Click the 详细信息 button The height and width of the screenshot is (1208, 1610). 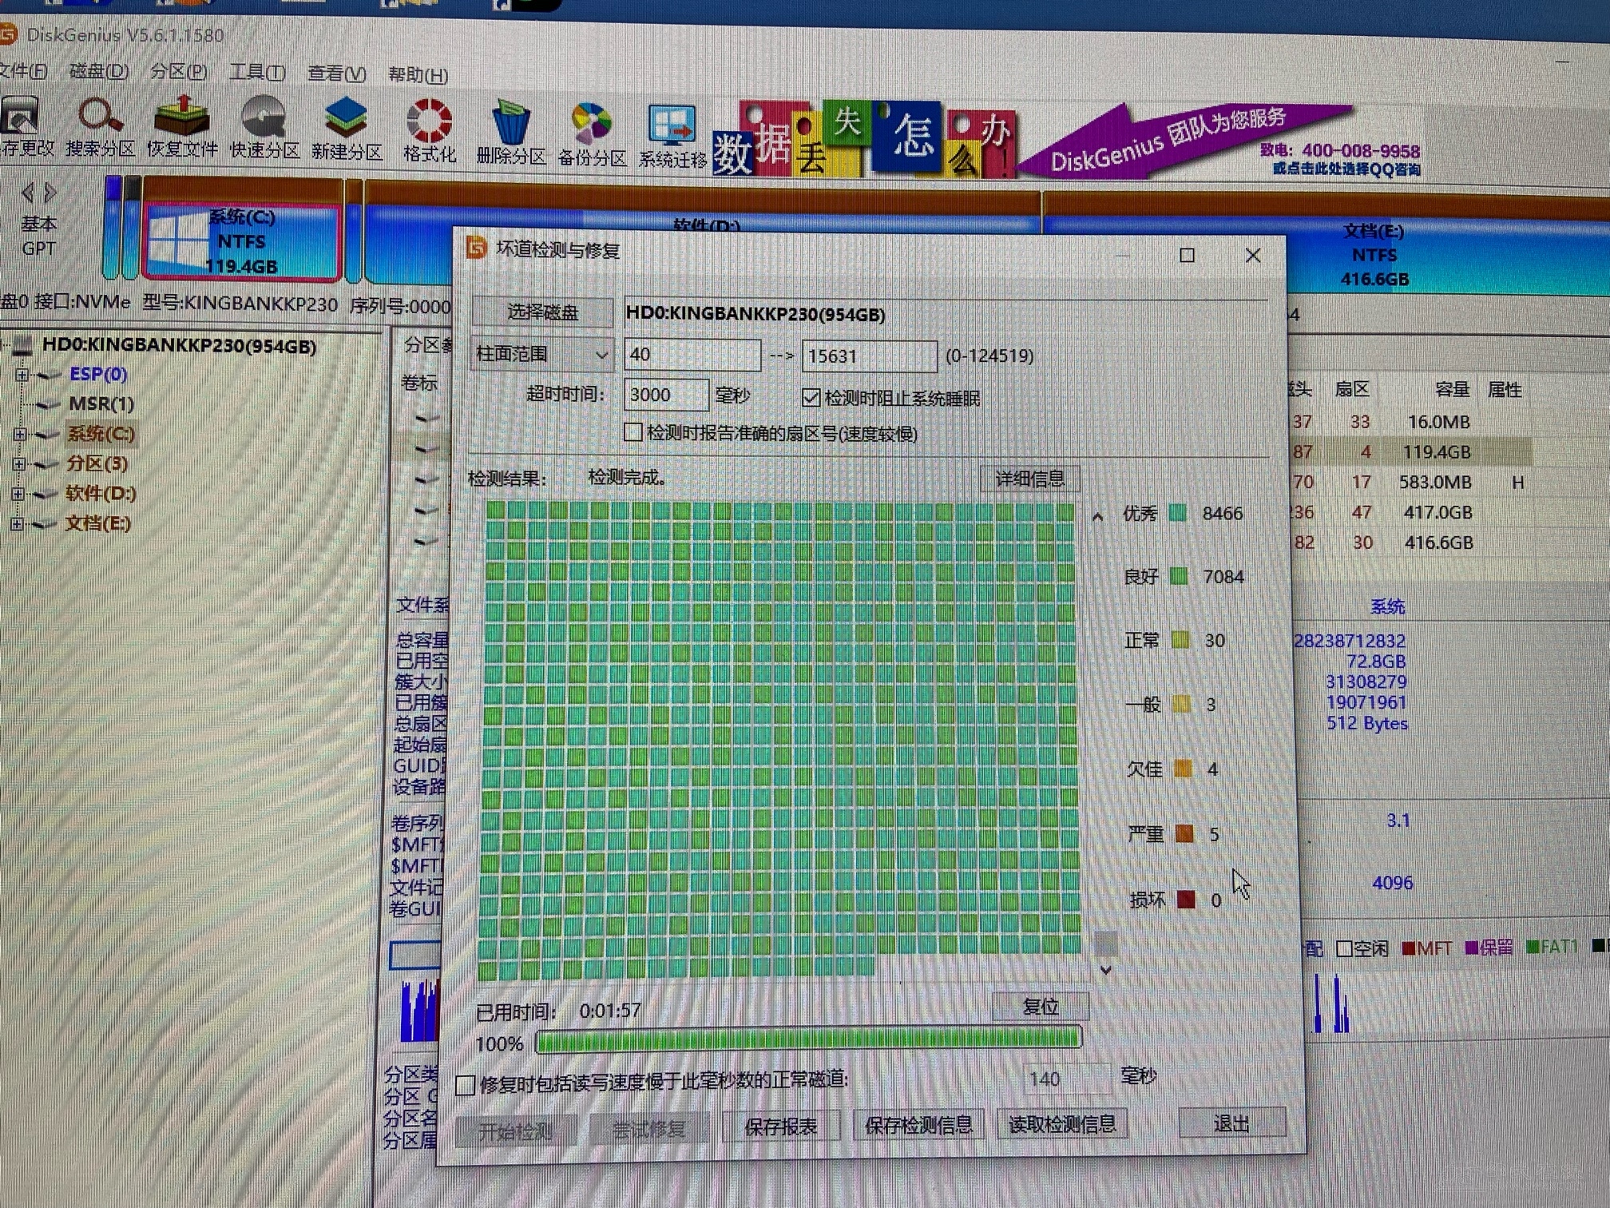point(1029,479)
